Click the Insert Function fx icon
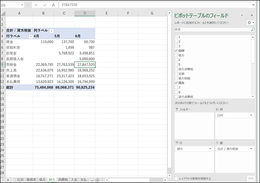Image resolution: width=260 pixels, height=183 pixels. tap(53, 5)
